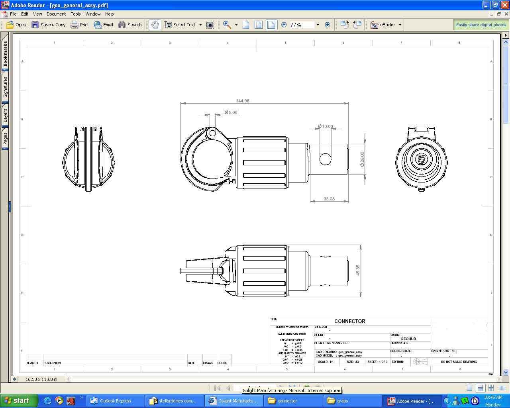Print the document using the Print button
Image resolution: width=510 pixels, height=408 pixels.
(80, 25)
